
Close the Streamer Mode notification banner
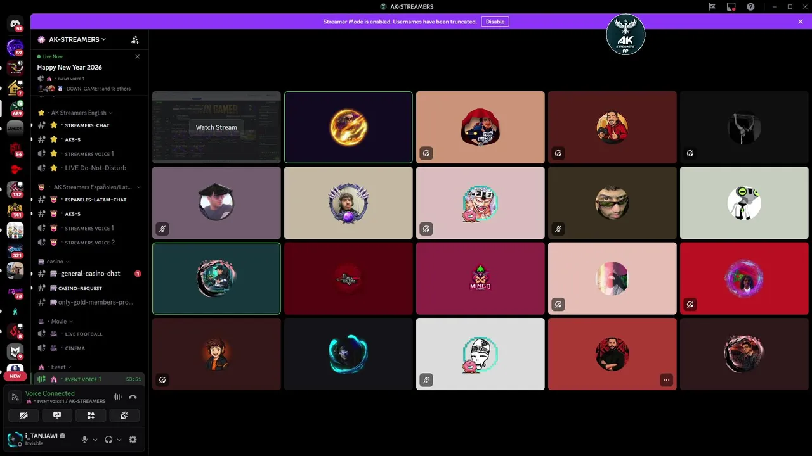801,22
